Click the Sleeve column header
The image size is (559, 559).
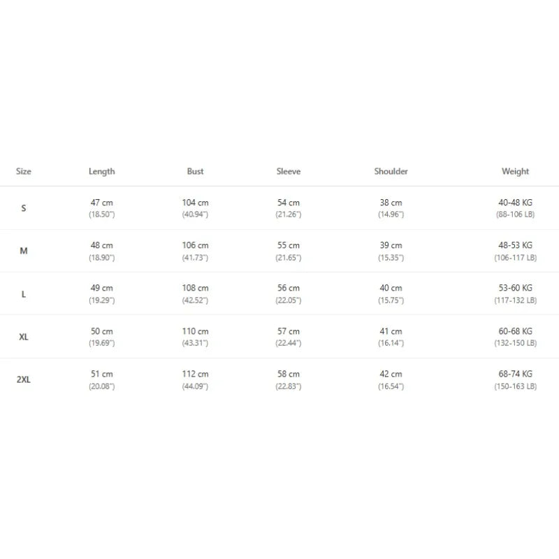click(x=289, y=171)
